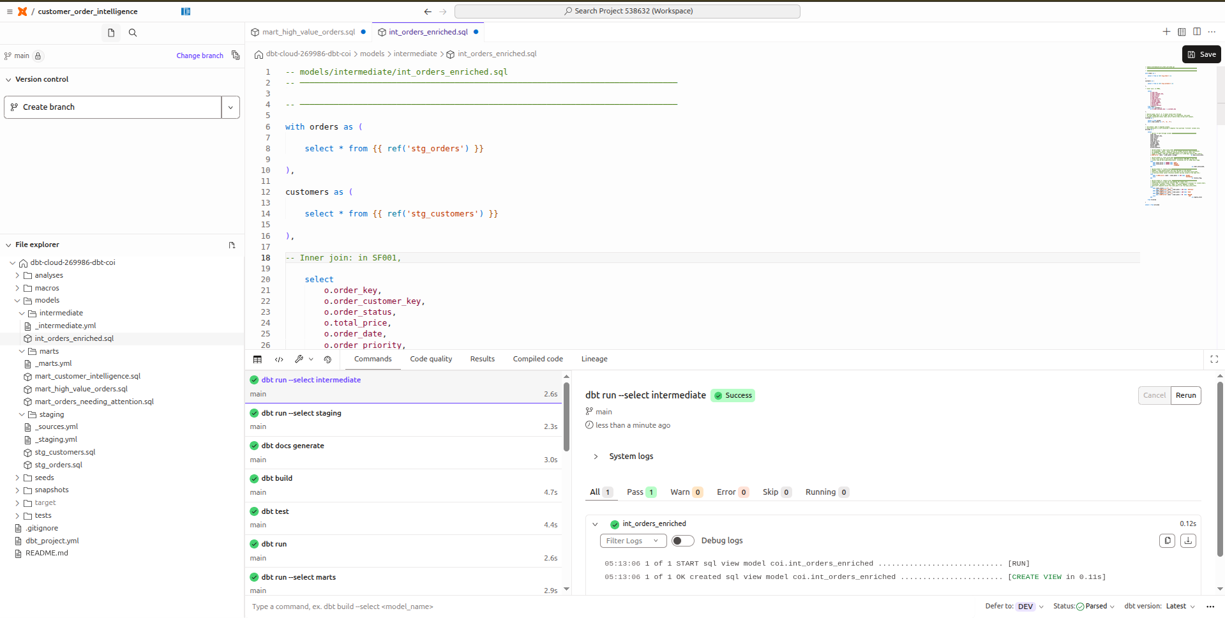This screenshot has height=618, width=1225.
Task: Open dropdown arrow next to wrench icon
Action: pos(311,359)
